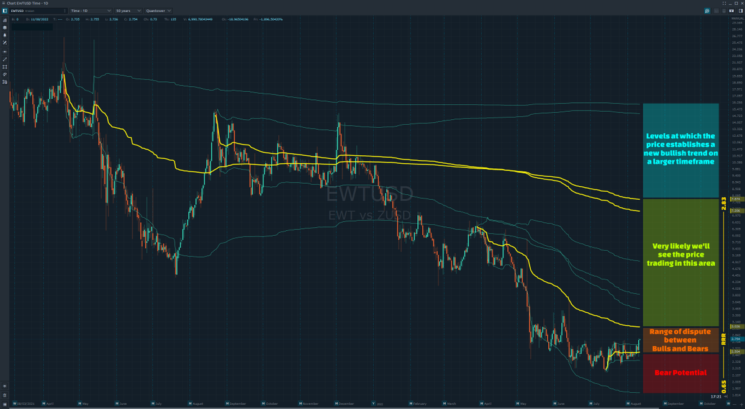Click the August 2021 month marker
This screenshot has width=745, height=409.
tap(190, 404)
